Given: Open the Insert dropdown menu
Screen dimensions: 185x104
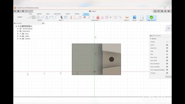Looking at the screenshot, I should click(x=135, y=20).
